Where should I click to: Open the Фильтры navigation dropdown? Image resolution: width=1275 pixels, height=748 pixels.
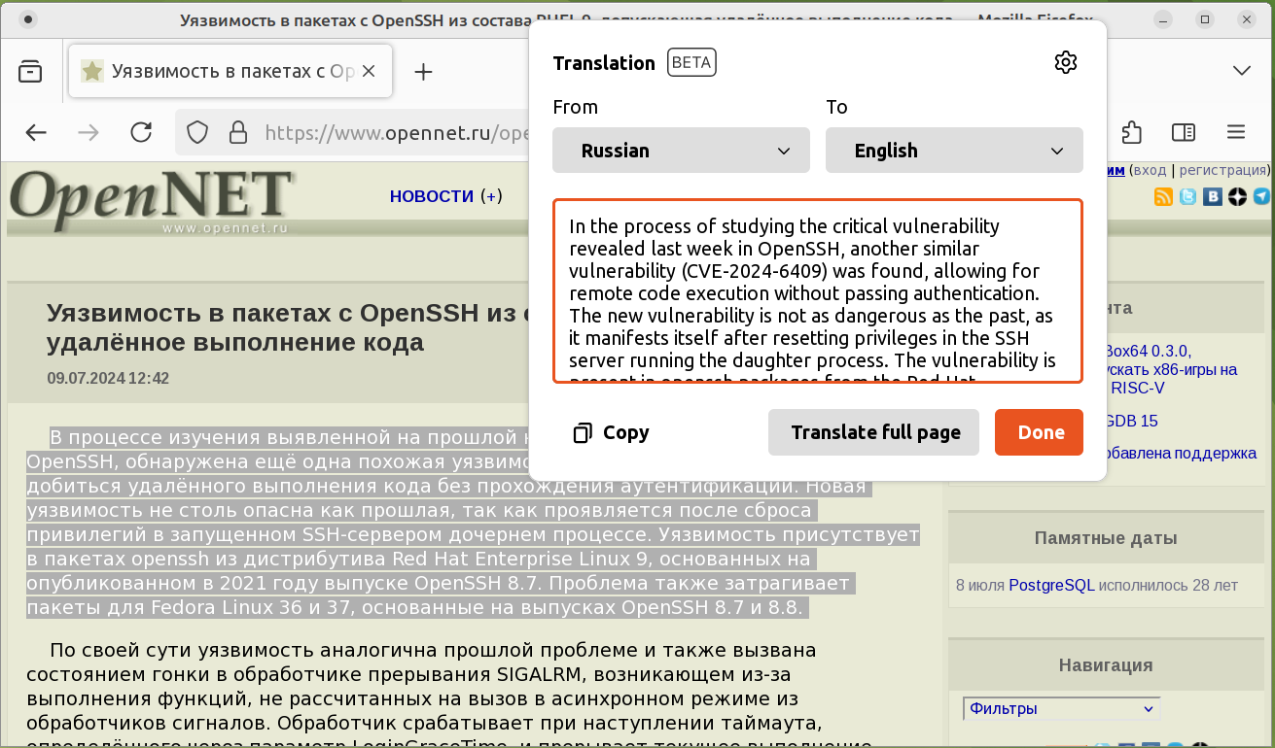coord(1061,709)
